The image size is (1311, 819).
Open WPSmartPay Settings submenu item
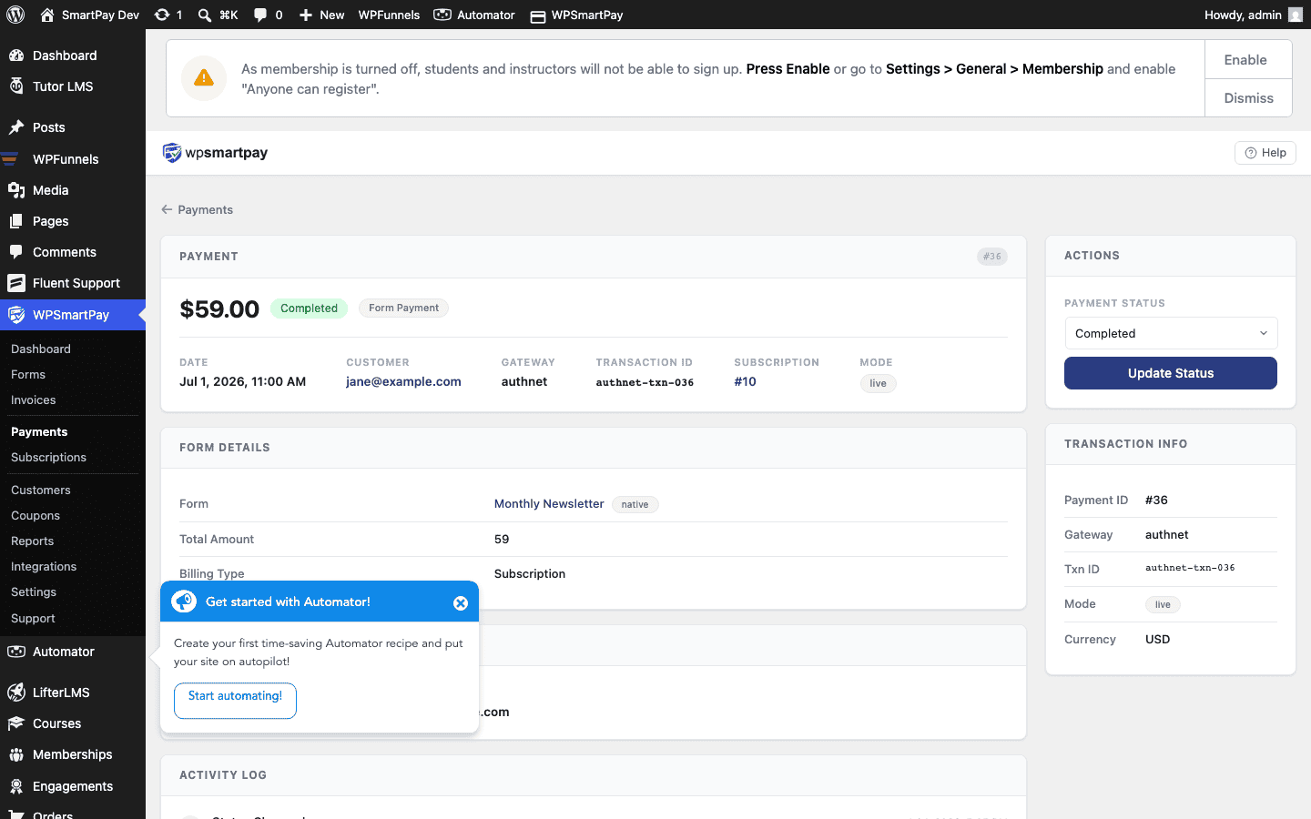pyautogui.click(x=34, y=591)
